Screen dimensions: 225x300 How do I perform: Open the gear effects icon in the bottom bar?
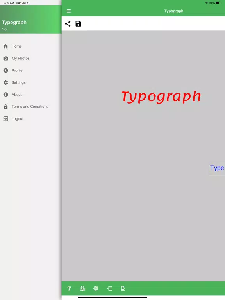click(x=96, y=288)
